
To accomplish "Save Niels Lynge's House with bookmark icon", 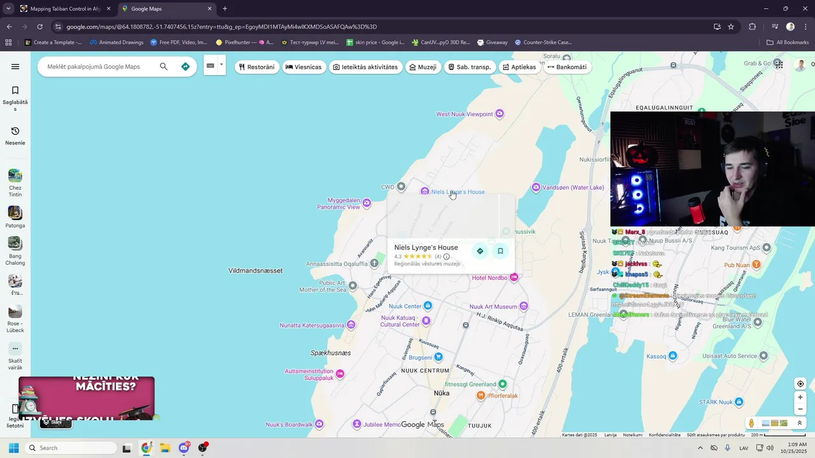I will 500,251.
